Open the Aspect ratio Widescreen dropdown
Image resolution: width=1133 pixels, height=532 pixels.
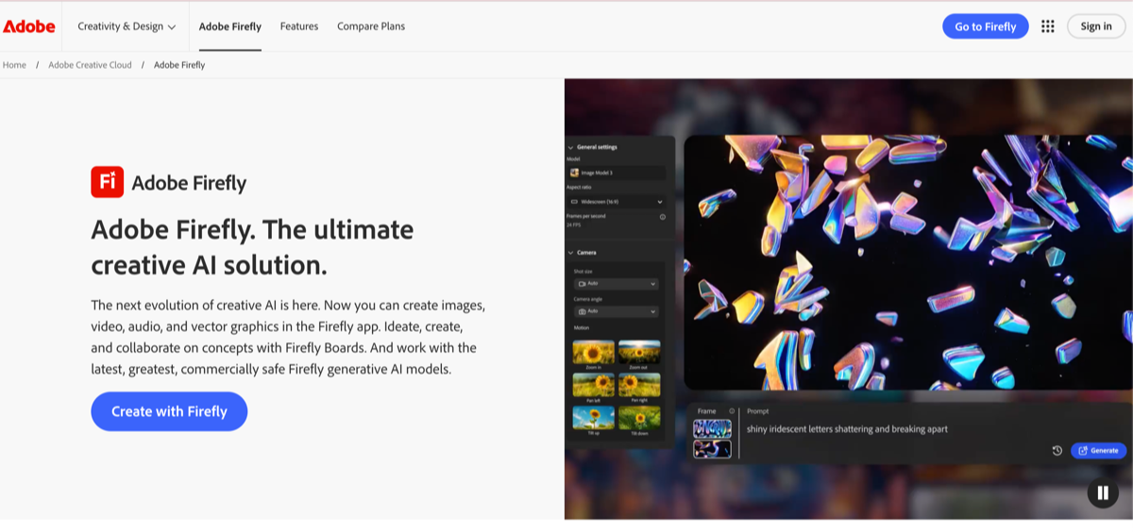(616, 202)
